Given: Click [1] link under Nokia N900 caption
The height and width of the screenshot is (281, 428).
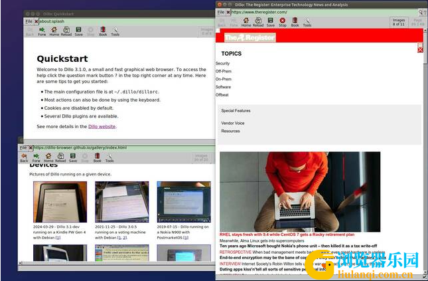Looking at the screenshot, I should coord(186,238).
